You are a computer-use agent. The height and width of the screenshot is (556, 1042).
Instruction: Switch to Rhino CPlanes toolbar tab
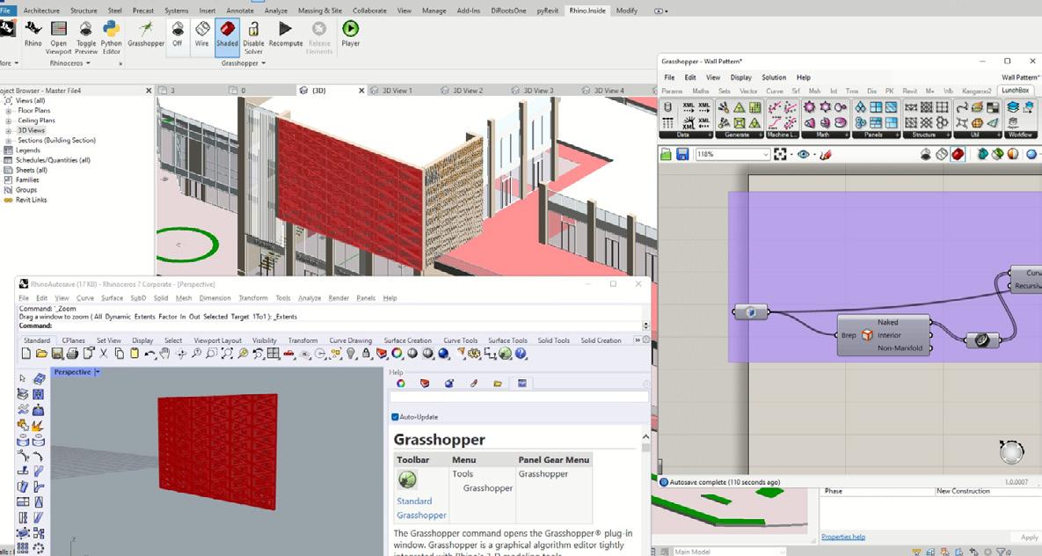point(73,340)
